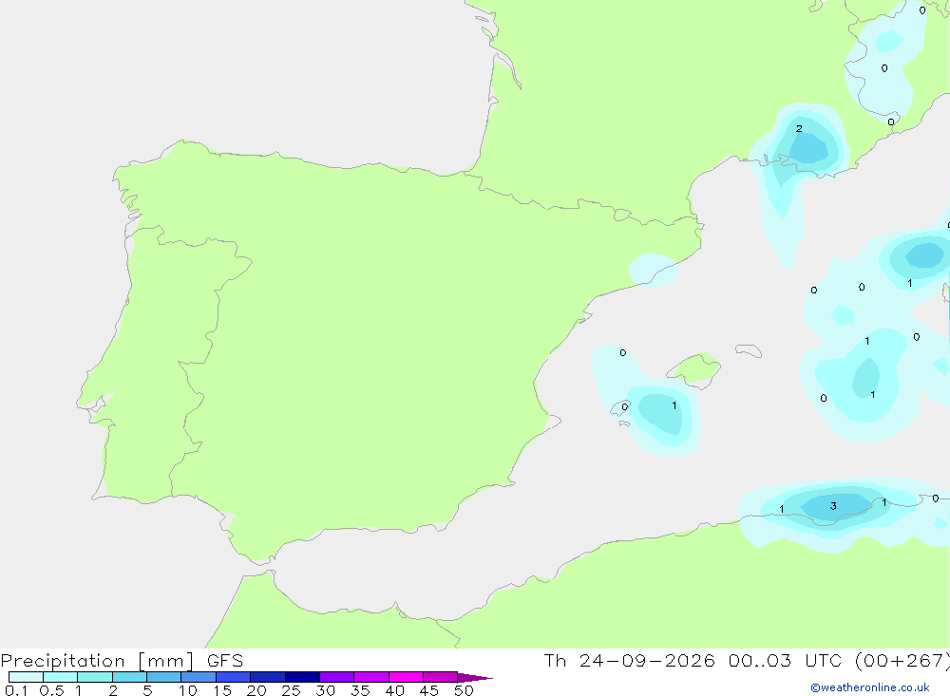Pick the 10–15 mm blue legend swatch
950x696 pixels.
pos(199,677)
